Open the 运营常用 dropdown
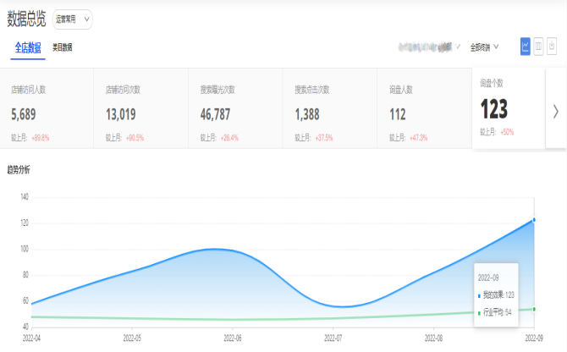 click(73, 19)
